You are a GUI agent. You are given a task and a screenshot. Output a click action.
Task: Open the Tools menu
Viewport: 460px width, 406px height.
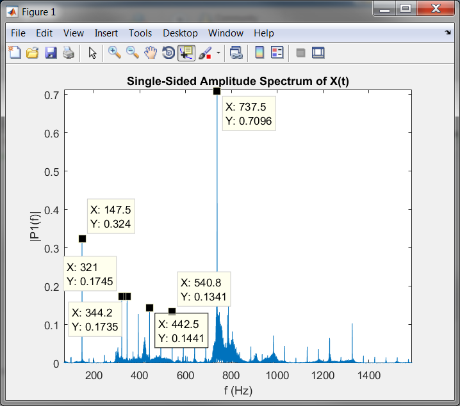[x=140, y=33]
